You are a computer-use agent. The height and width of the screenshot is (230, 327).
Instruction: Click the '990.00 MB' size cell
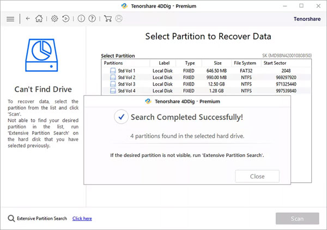click(x=216, y=77)
